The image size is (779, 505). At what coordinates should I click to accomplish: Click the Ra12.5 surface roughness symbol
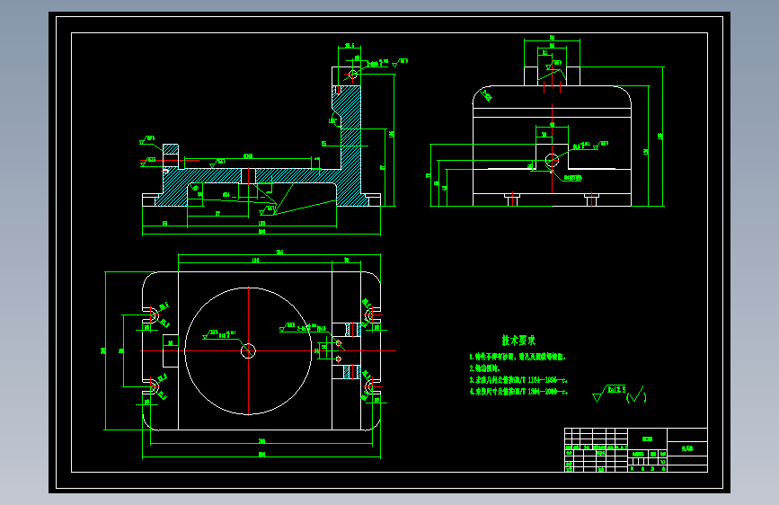point(609,393)
